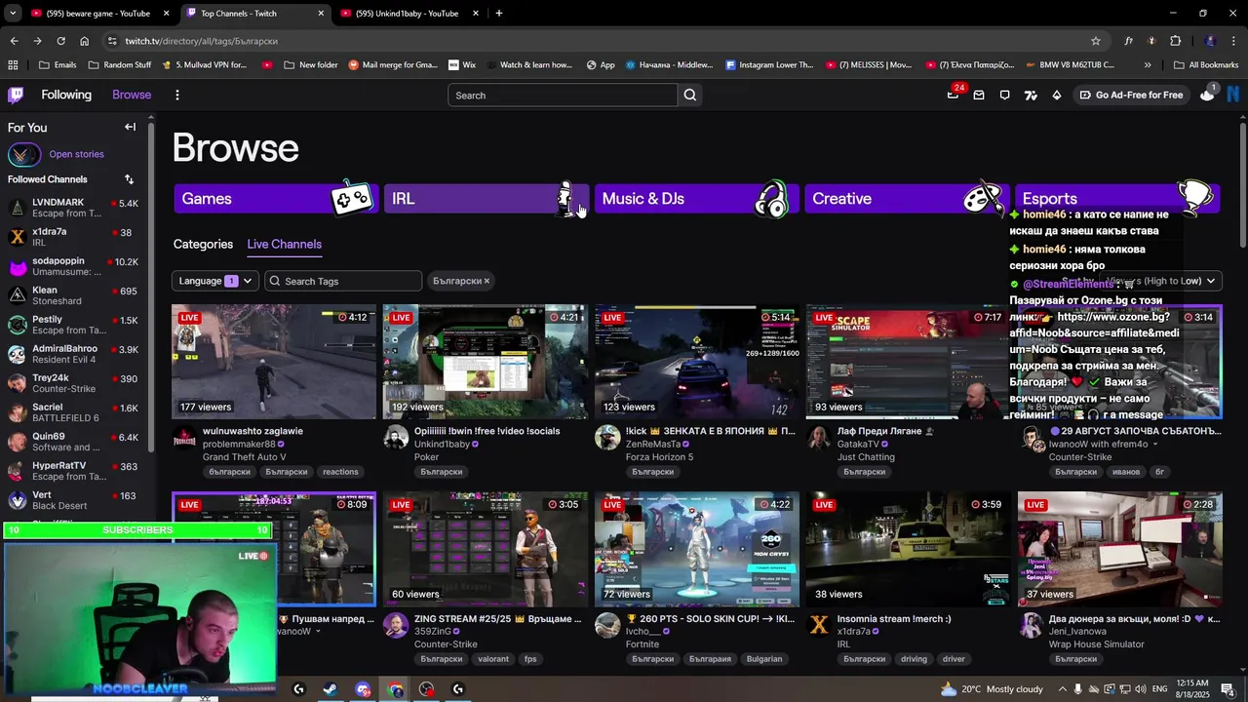This screenshot has width=1248, height=702.
Task: Show more bookmarks with the double chevron
Action: (x=1148, y=65)
